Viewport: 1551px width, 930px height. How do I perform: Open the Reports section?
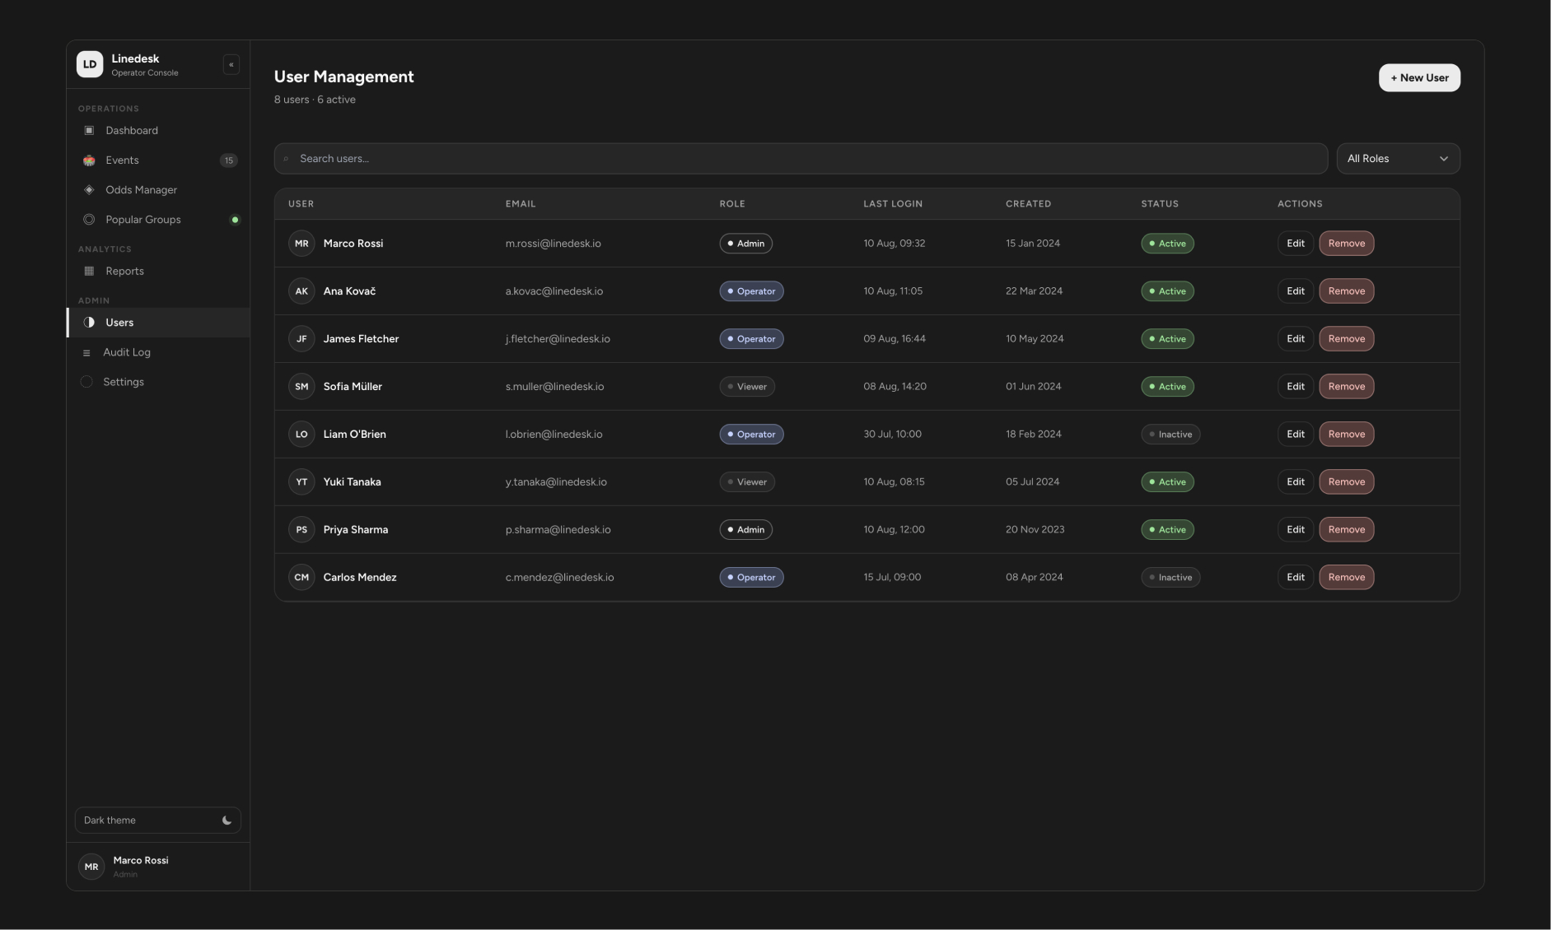coord(158,271)
